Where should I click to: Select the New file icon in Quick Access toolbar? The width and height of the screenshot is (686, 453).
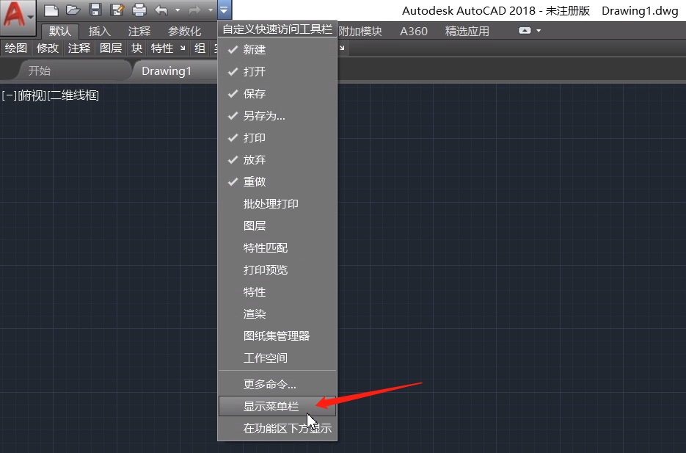51,10
